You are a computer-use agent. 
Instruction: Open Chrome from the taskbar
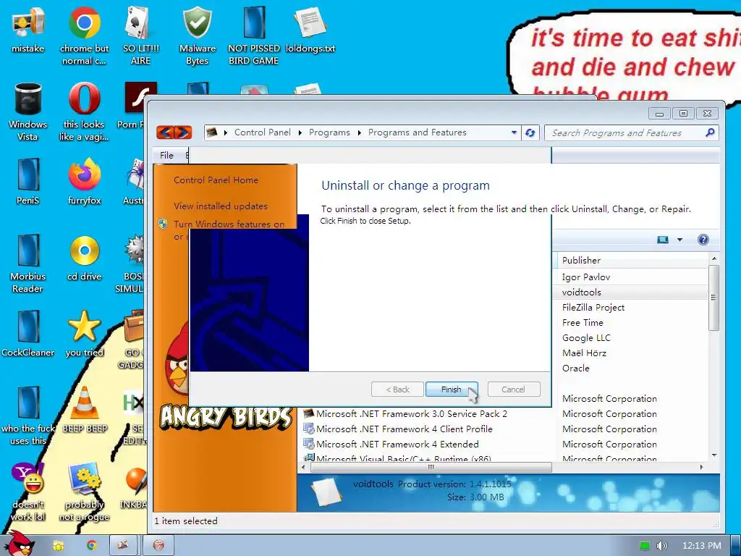point(91,546)
